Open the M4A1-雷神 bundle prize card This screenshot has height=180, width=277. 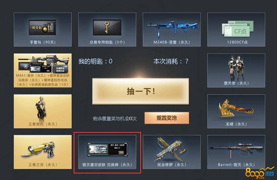pos(43,70)
